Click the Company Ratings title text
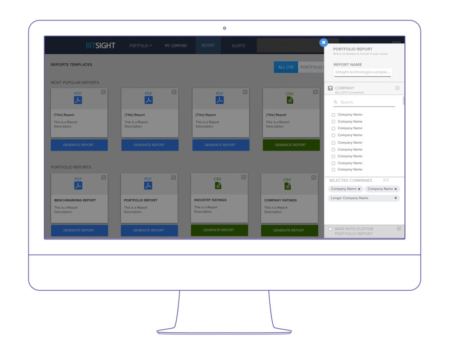Viewport: 449px width, 348px height. click(x=280, y=200)
